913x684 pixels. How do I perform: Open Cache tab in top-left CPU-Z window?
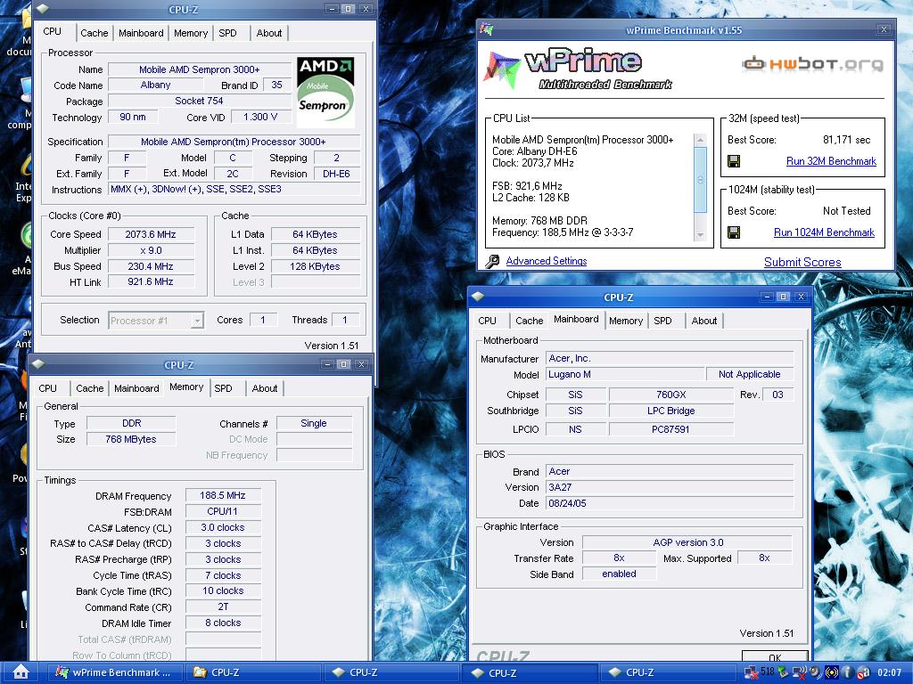click(94, 33)
